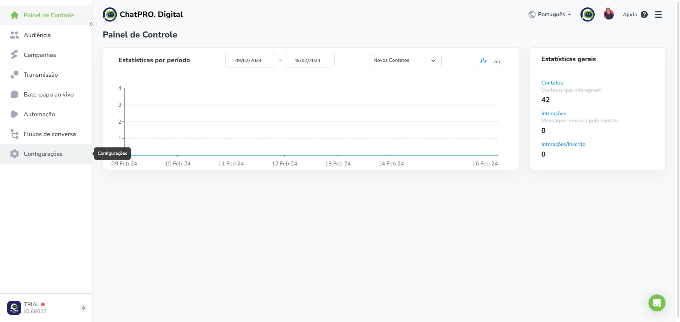Click the start date field 09/02/2024
This screenshot has height=322, width=680.
(250, 60)
